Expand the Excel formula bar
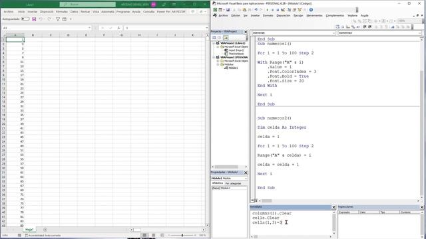Screen dimensions: 426x239 (206, 28)
